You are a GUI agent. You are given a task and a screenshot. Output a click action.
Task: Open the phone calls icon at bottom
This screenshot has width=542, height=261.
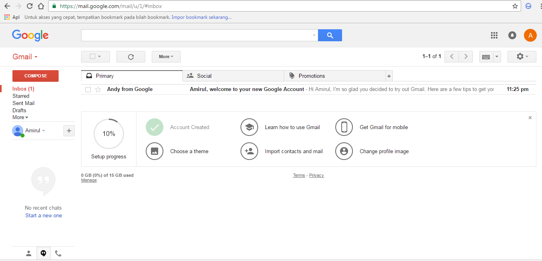58,253
